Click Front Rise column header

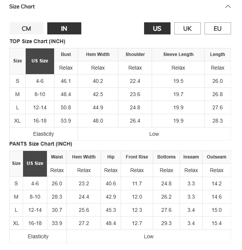(137, 157)
